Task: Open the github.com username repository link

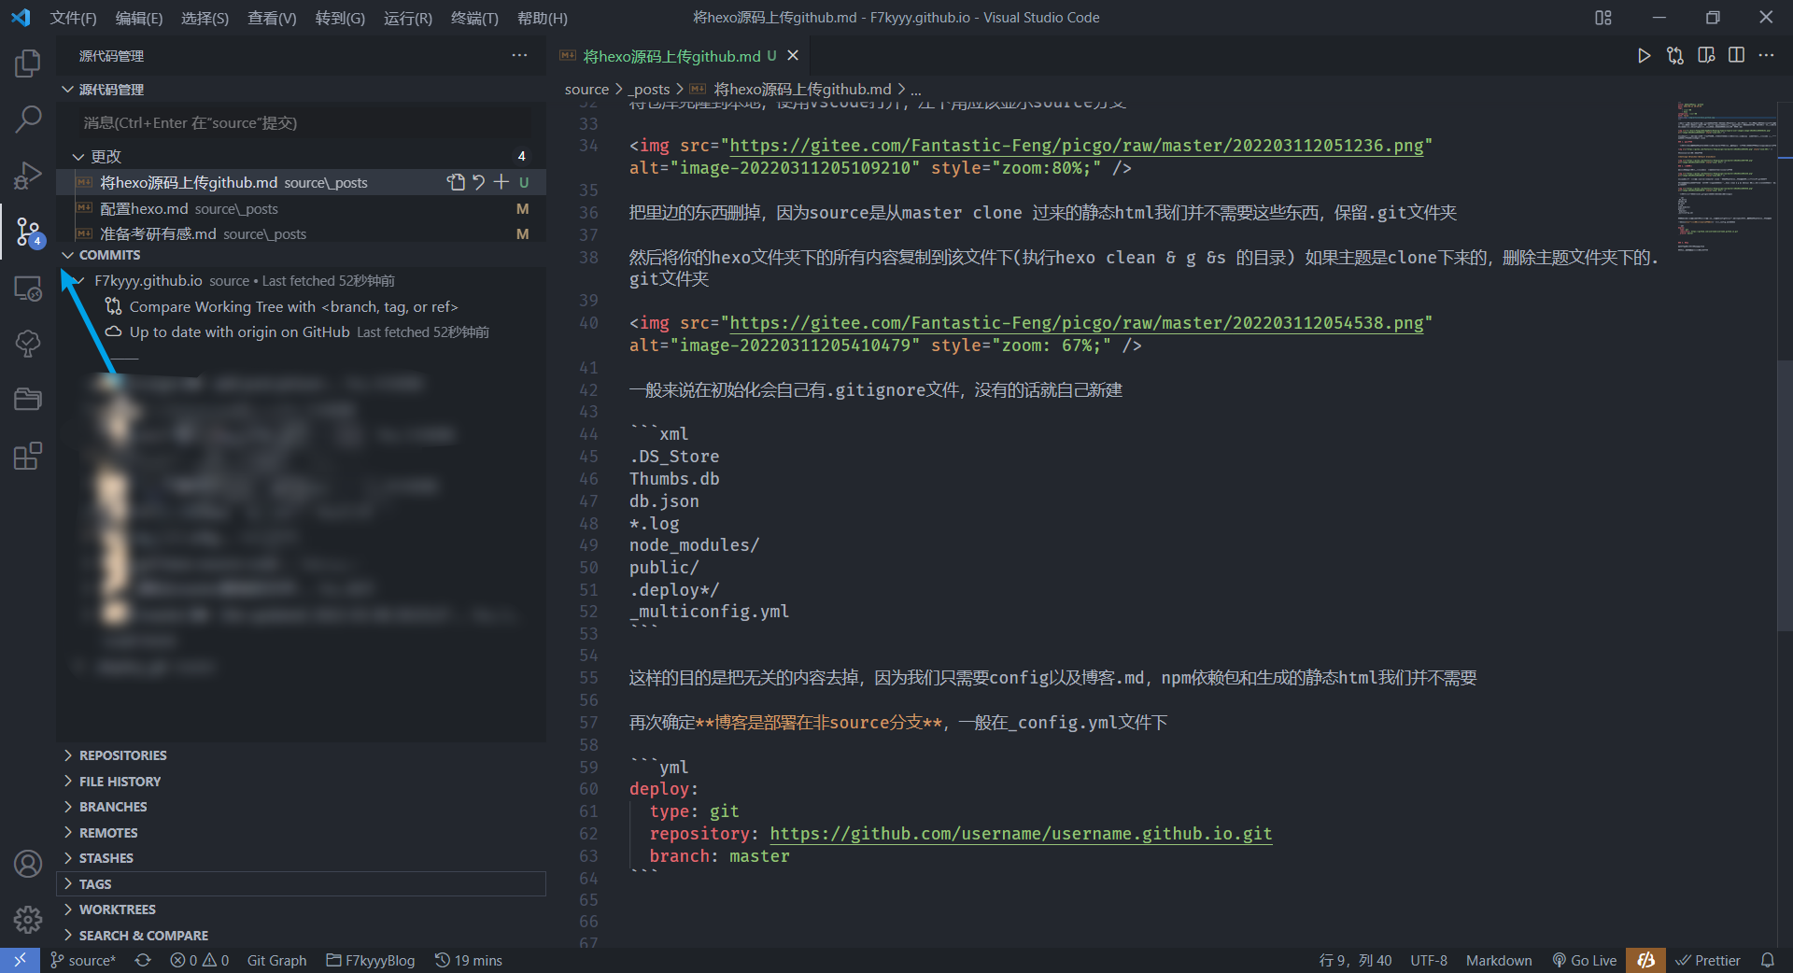Action: (1021, 834)
